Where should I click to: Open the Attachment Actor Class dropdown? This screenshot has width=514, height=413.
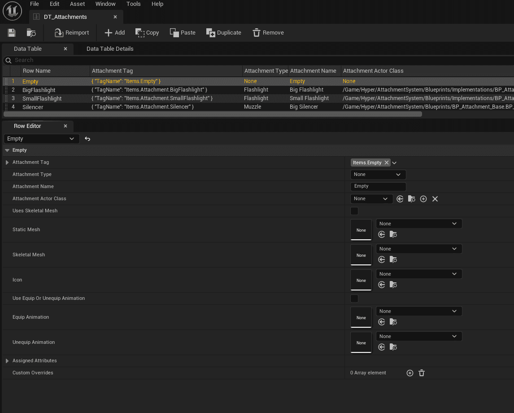pyautogui.click(x=371, y=199)
